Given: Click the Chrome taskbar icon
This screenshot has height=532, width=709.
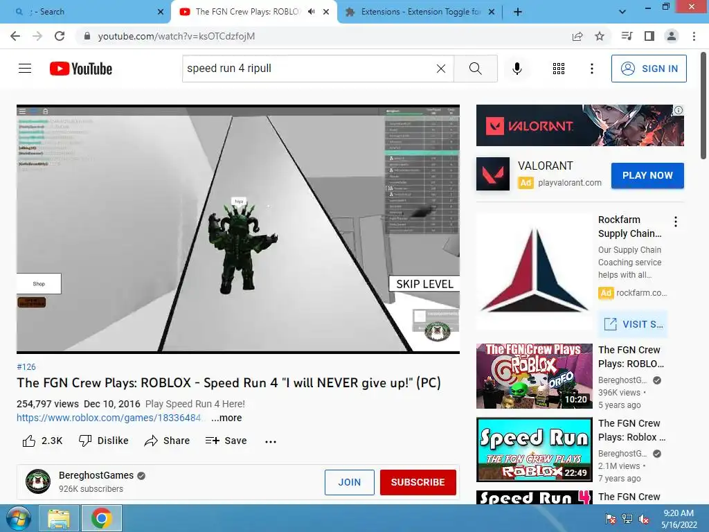Looking at the screenshot, I should tap(101, 518).
